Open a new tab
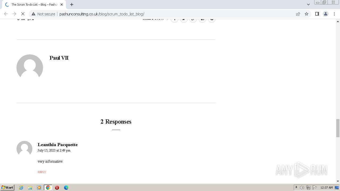Image resolution: width=340 pixels, height=191 pixels. 71,5
